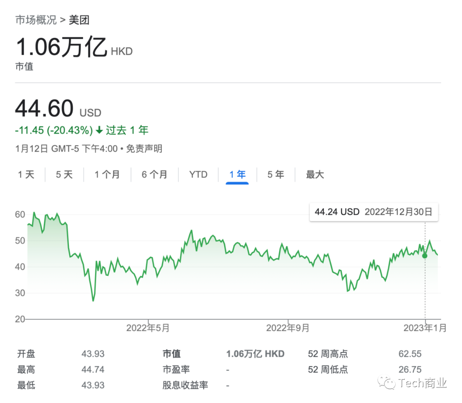Click the 美团 breadcrumb title

[x=79, y=20]
